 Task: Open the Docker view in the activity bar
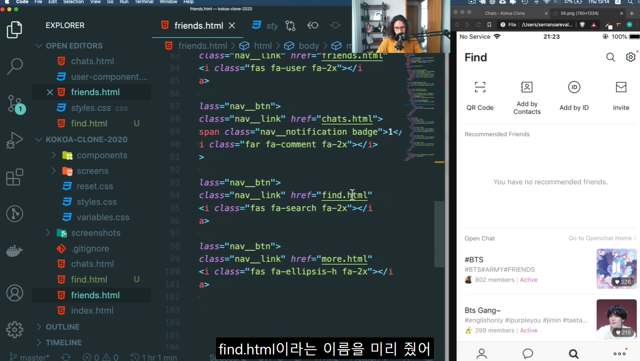(x=15, y=251)
